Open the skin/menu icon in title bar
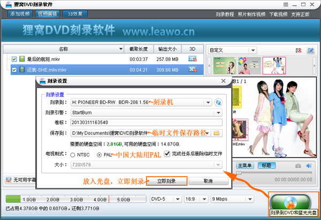 (x=286, y=4)
